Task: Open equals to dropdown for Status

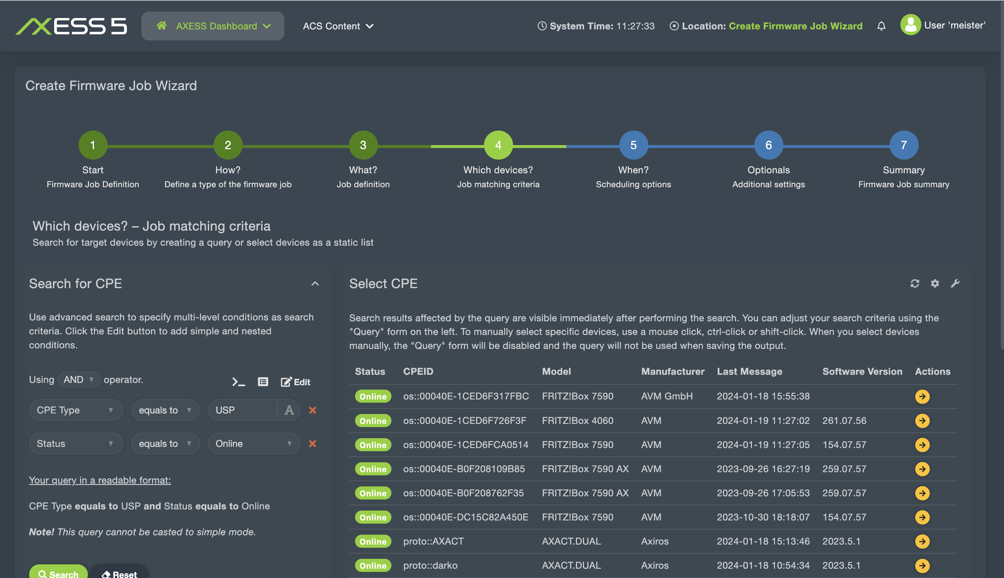Action: click(165, 443)
